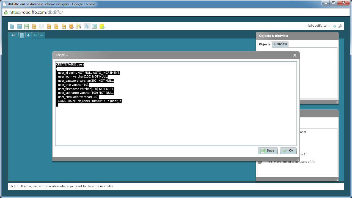Click the green padlock security icon

click(x=6, y=12)
